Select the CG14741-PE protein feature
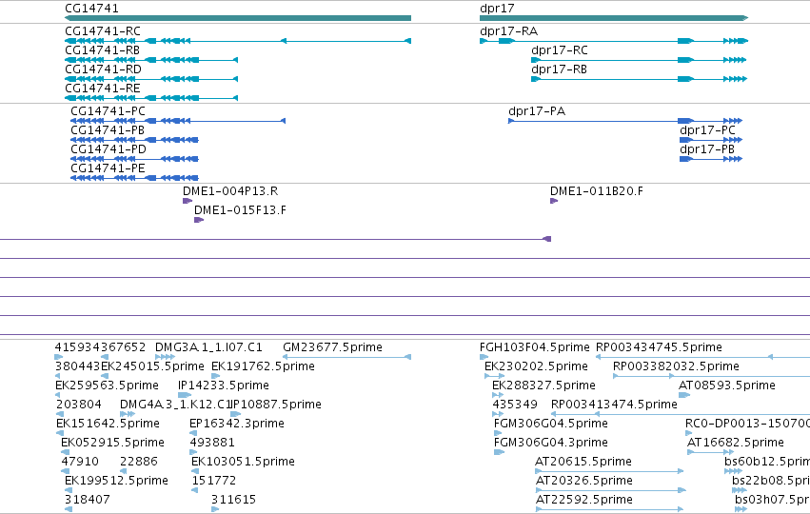This screenshot has width=810, height=514. point(134,178)
